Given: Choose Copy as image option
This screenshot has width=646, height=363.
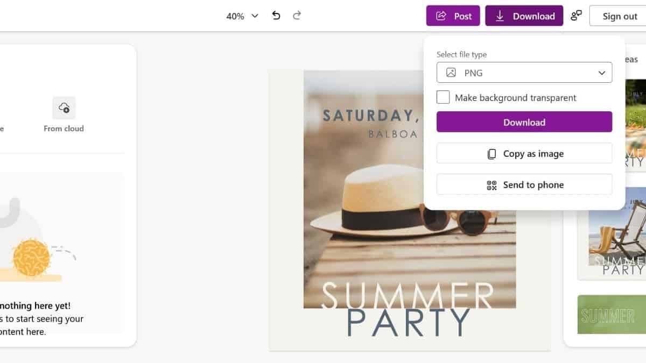Looking at the screenshot, I should pyautogui.click(x=524, y=153).
